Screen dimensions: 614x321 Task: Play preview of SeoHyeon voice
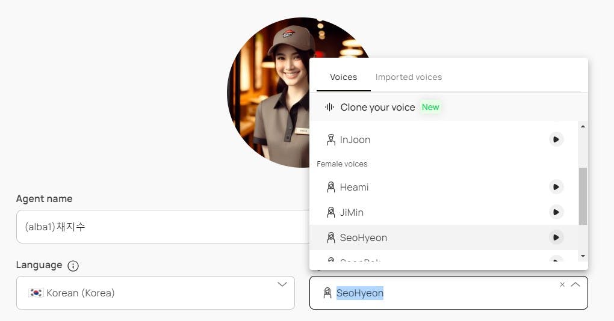pyautogui.click(x=556, y=237)
